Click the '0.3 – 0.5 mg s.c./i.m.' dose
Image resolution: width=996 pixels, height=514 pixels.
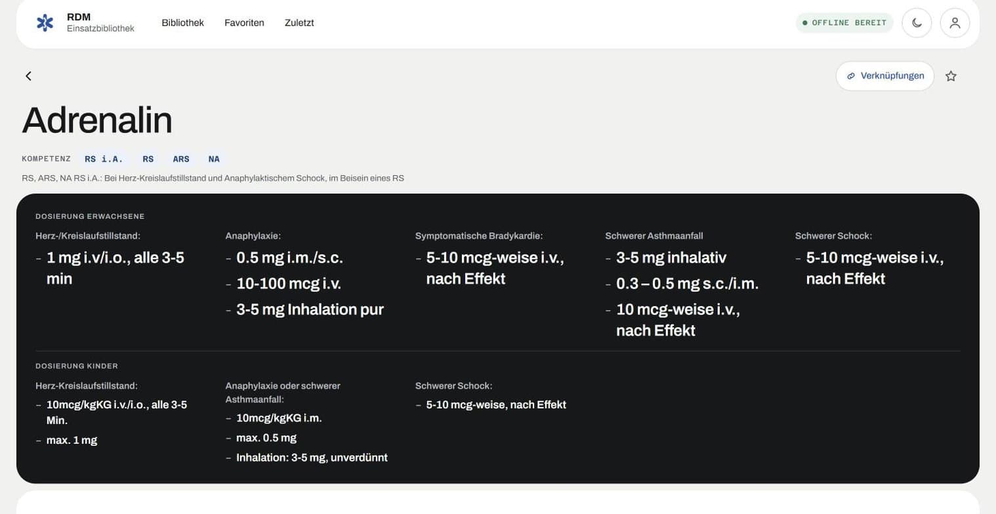point(688,283)
